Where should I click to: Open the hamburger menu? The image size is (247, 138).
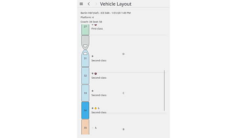coord(81,4)
